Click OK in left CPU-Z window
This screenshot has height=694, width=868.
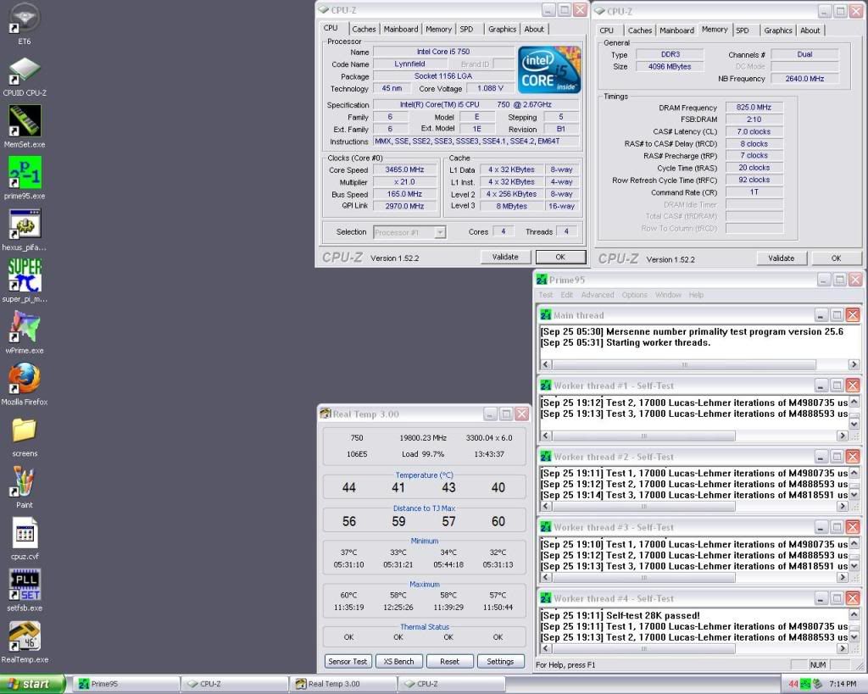coord(560,257)
